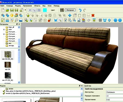Click the document icon with green gear

pyautogui.click(x=94, y=20)
